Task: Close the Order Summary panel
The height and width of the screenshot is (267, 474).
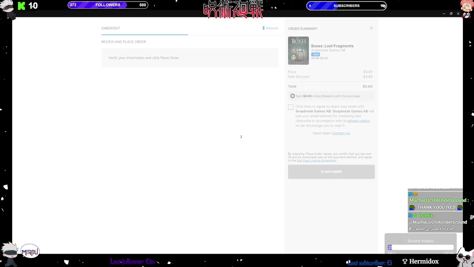Action: click(371, 28)
